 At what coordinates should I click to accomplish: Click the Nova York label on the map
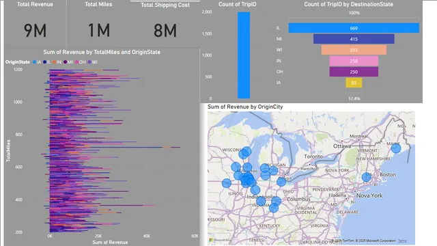369,195
